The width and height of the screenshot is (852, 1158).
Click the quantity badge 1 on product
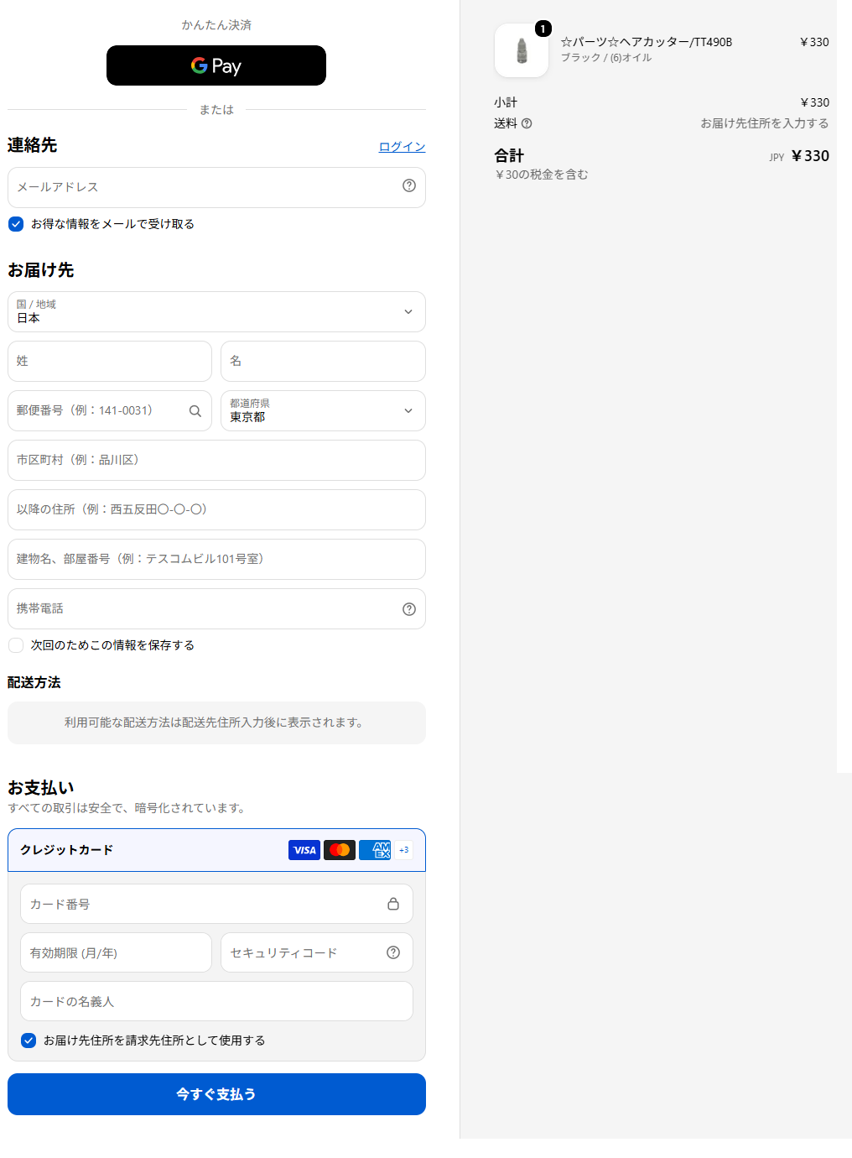[543, 29]
